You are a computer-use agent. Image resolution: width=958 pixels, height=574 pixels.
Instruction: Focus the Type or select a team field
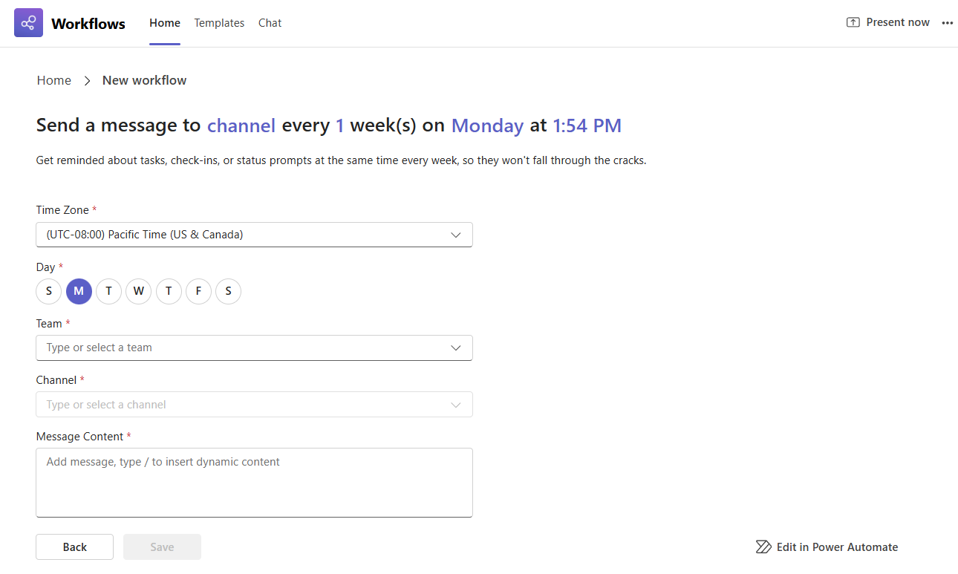pos(254,348)
